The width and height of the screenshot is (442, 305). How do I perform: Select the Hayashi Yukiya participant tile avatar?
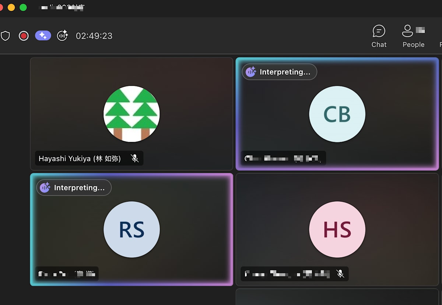(131, 114)
